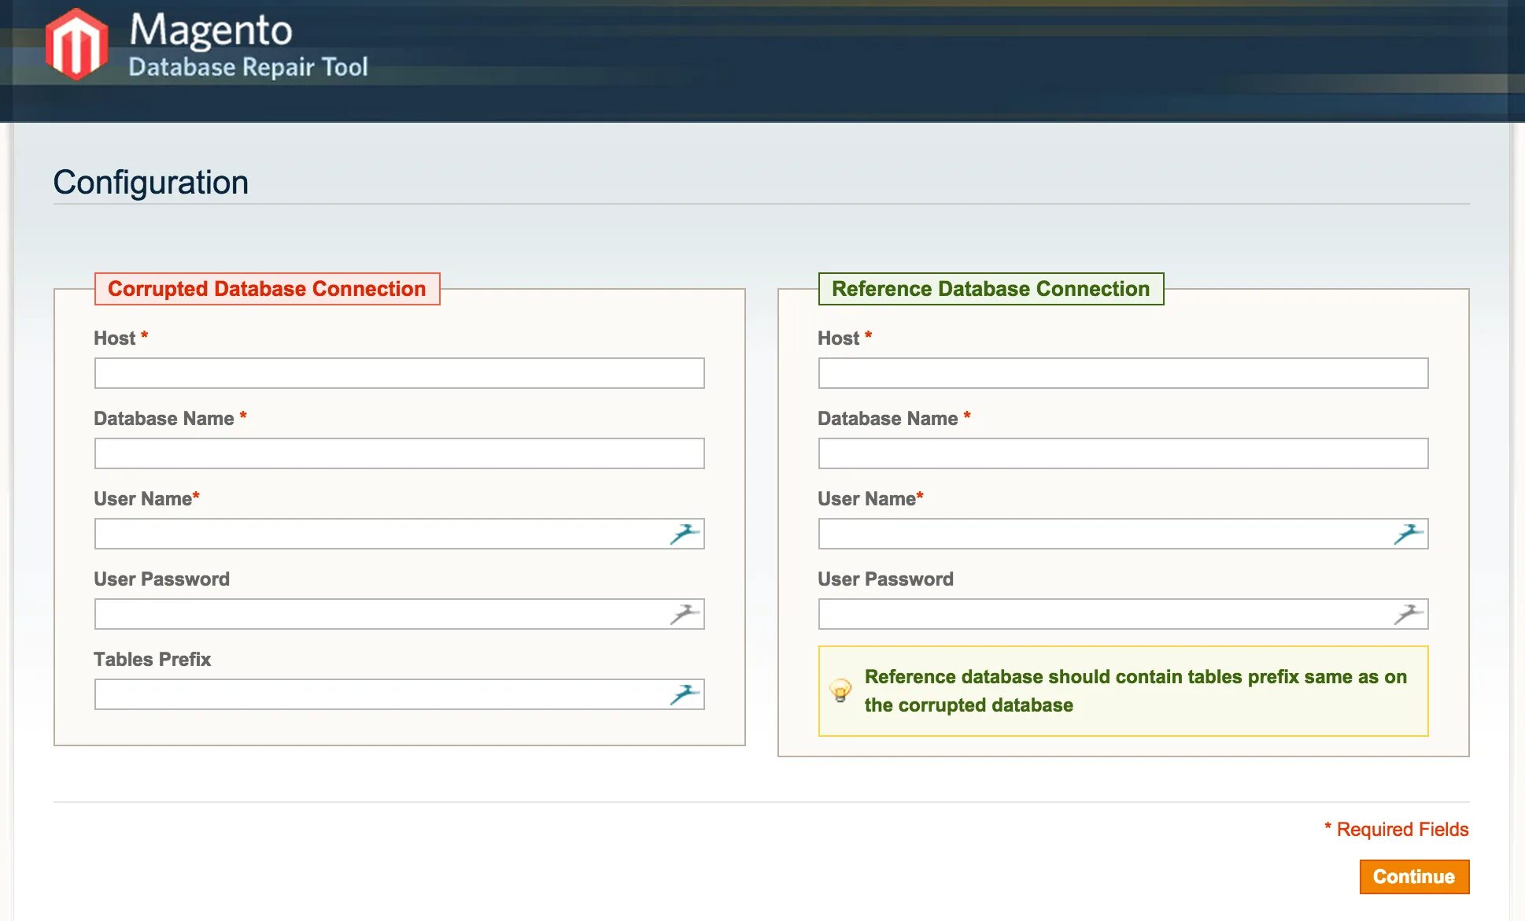Click the Continue button to proceed

click(1415, 876)
